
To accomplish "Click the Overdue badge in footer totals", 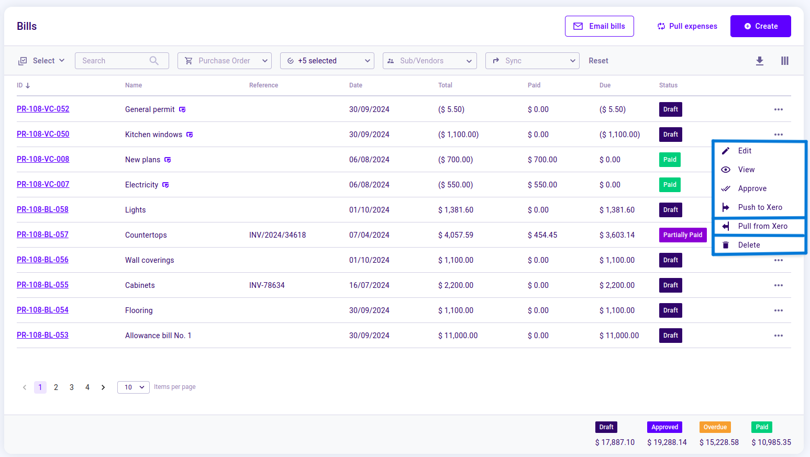I will [715, 427].
